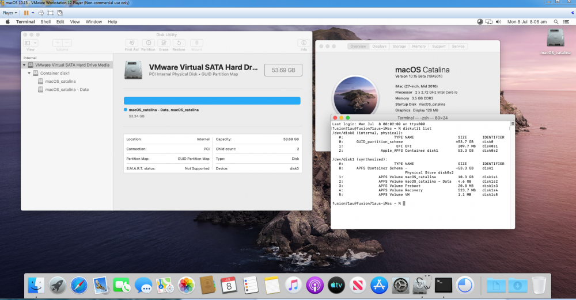Screen dimensions: 576x300
Task: Launch the App Store dock icon
Action: (x=379, y=285)
